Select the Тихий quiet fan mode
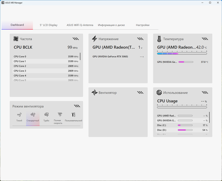This screenshot has height=181, width=222. (x=19, y=117)
